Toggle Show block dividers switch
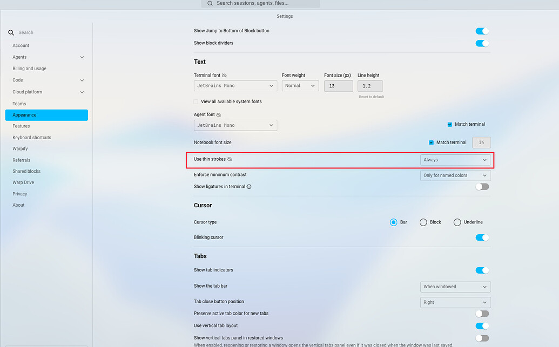 (482, 43)
